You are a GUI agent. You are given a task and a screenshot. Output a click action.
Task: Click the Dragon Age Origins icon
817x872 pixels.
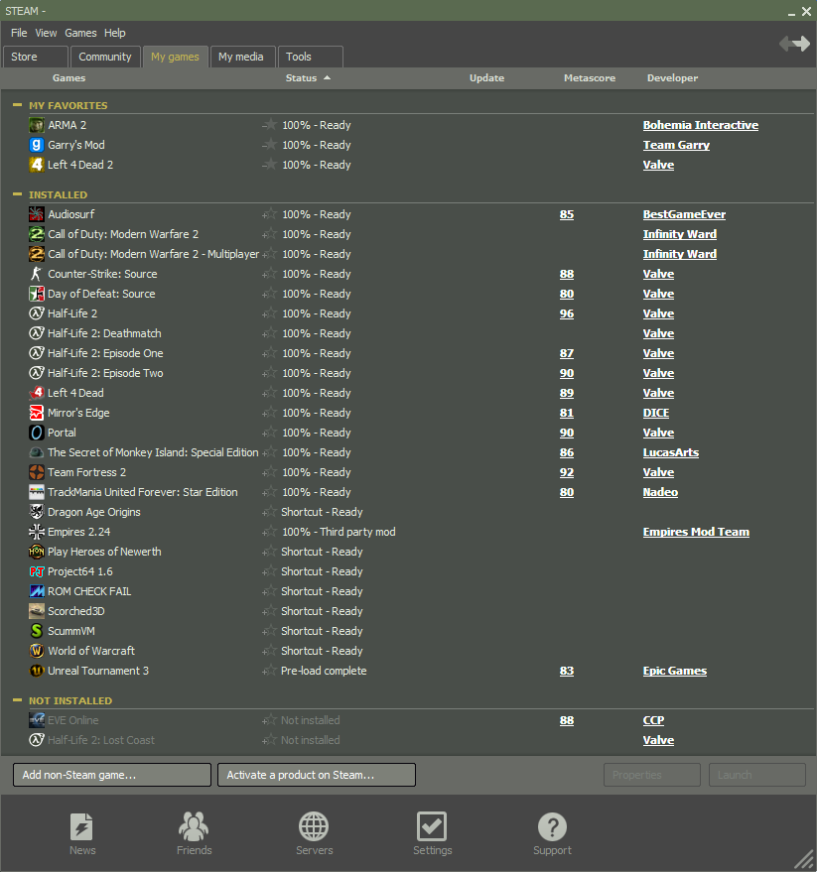(36, 512)
